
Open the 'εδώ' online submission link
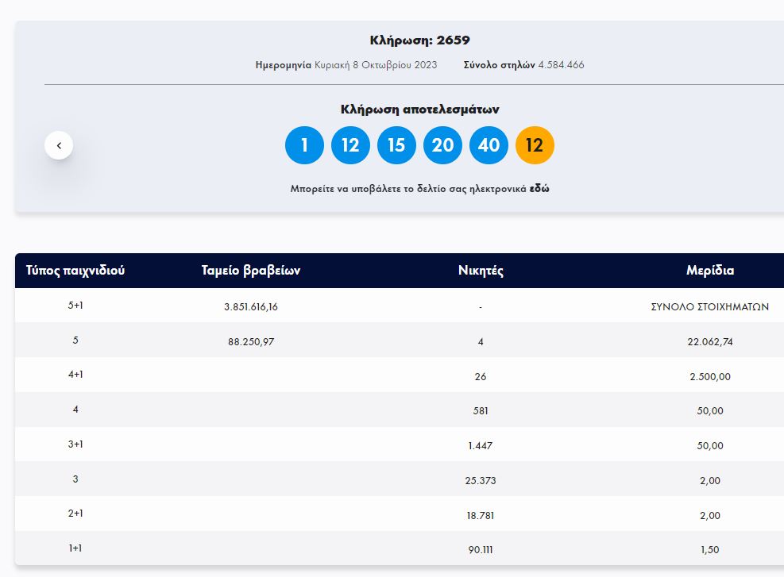tap(539, 189)
